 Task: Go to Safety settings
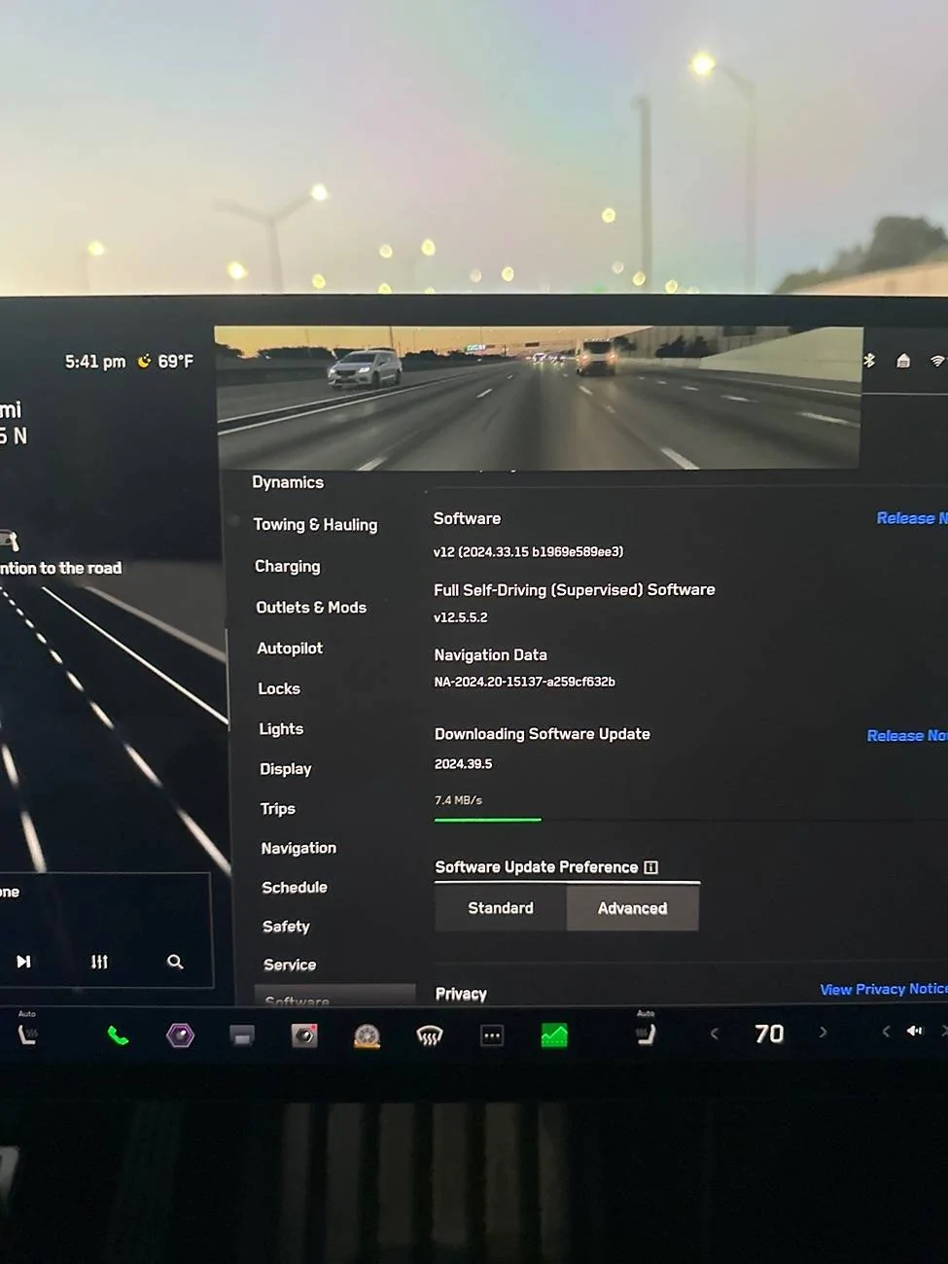coord(286,927)
